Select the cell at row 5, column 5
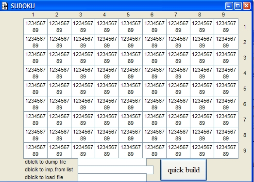This screenshot has height=182, width=254. (131, 89)
